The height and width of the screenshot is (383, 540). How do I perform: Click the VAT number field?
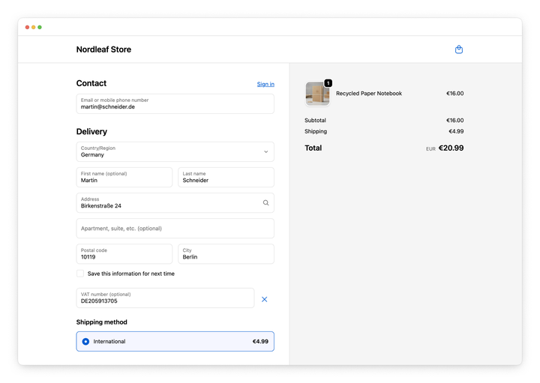pyautogui.click(x=165, y=298)
